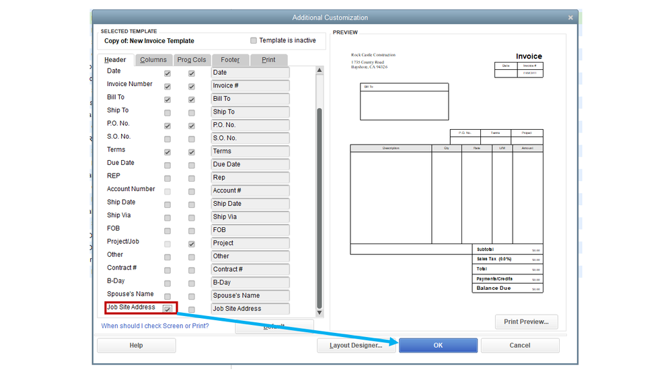
Task: Check the Spouse's Name print checkbox
Action: tap(192, 297)
